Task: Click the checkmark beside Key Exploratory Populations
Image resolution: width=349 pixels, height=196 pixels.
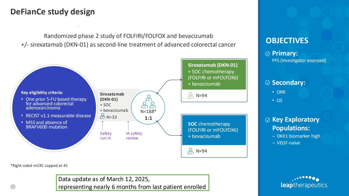Action: 268,120
